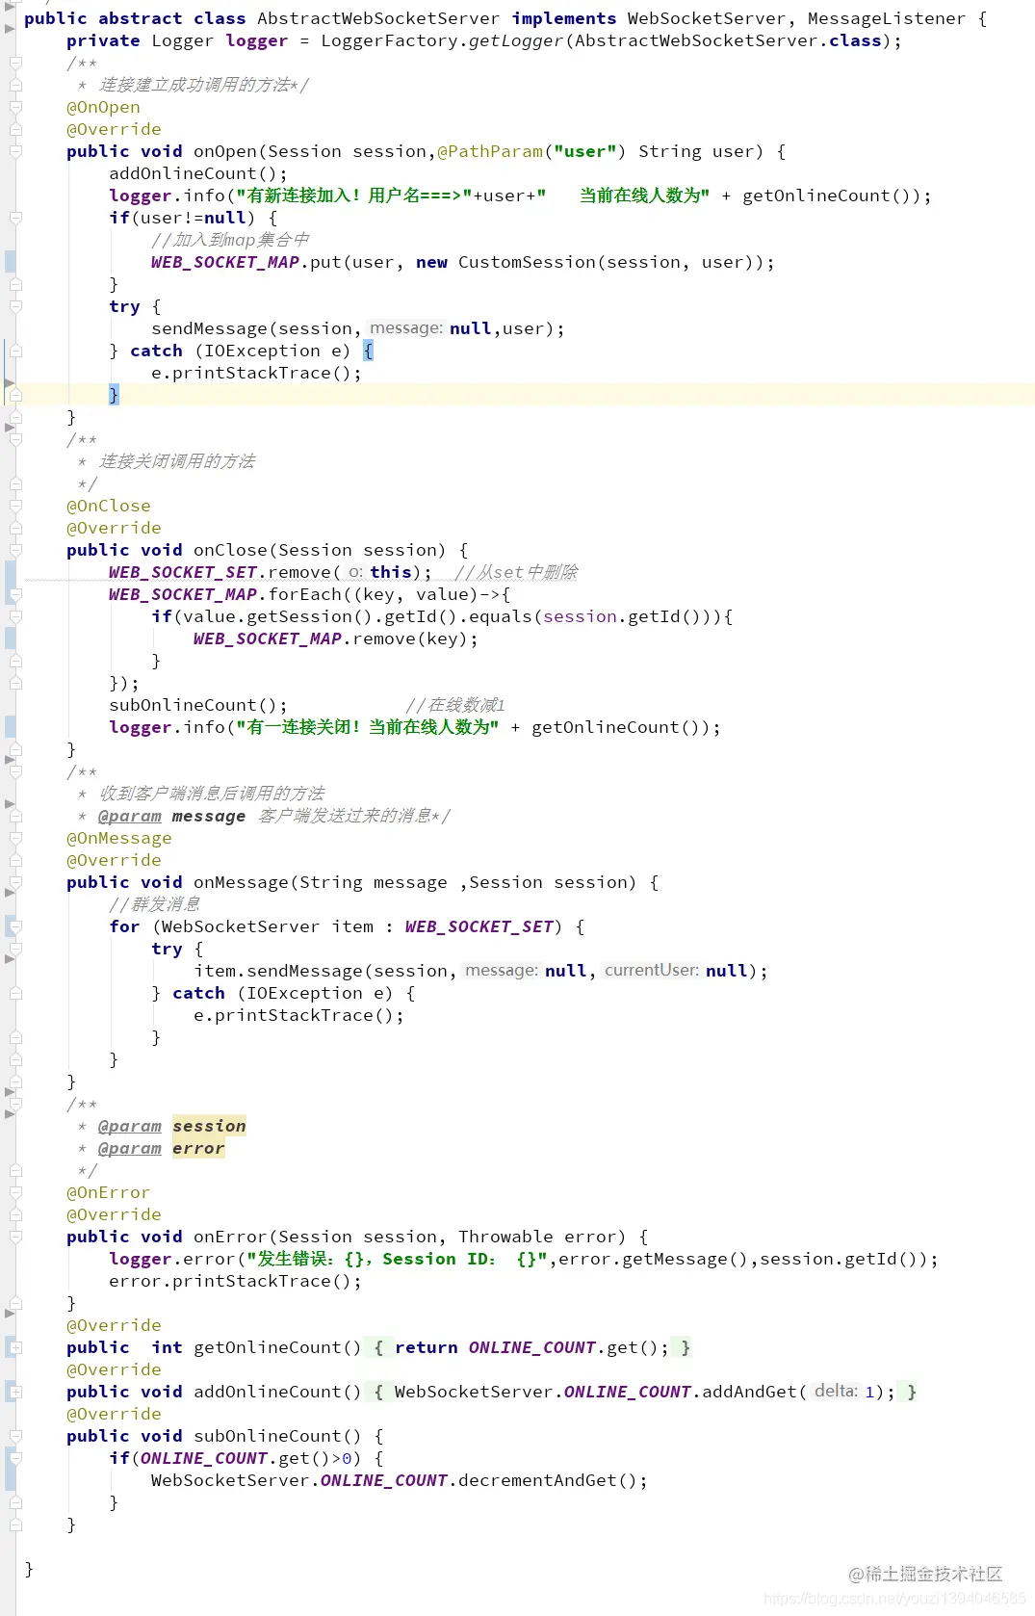Click the subOnlineCount(); call in onClose
The height and width of the screenshot is (1616, 1035).
tap(198, 705)
